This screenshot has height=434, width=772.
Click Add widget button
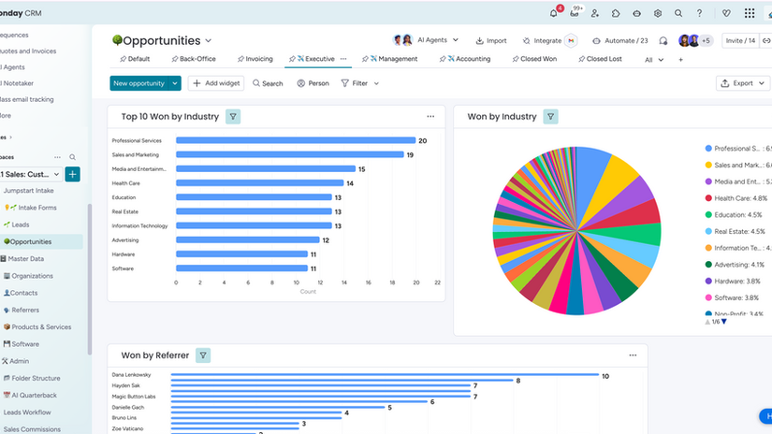[x=215, y=83]
